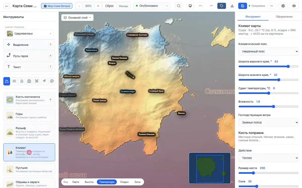302x188 pixels.
Task: Open the Климатический пояс dropdown
Action: tap(269, 51)
